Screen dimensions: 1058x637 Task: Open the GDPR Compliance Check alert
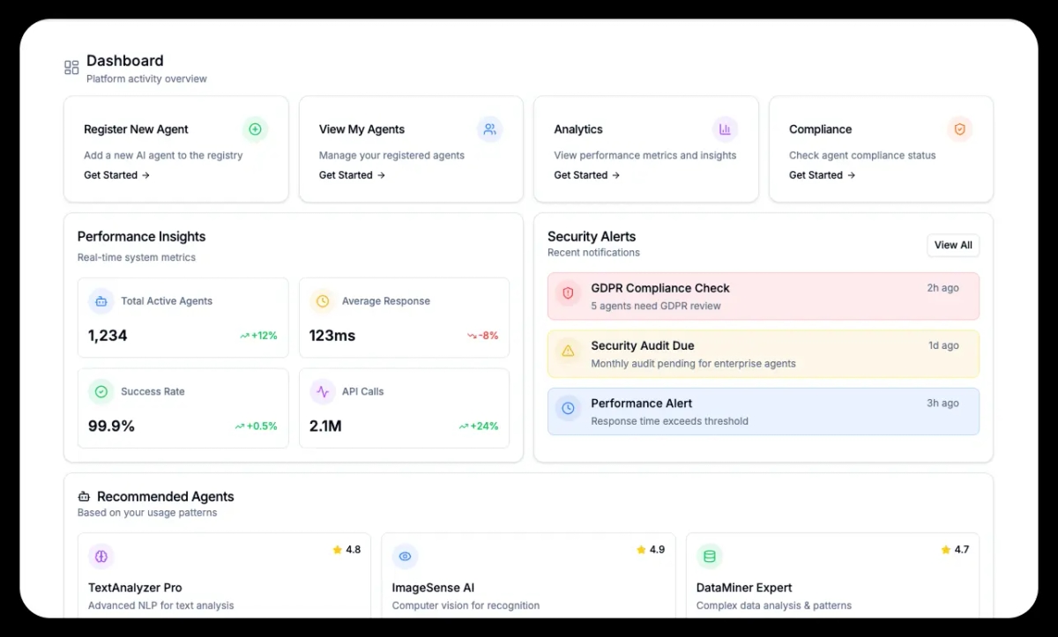pos(764,296)
